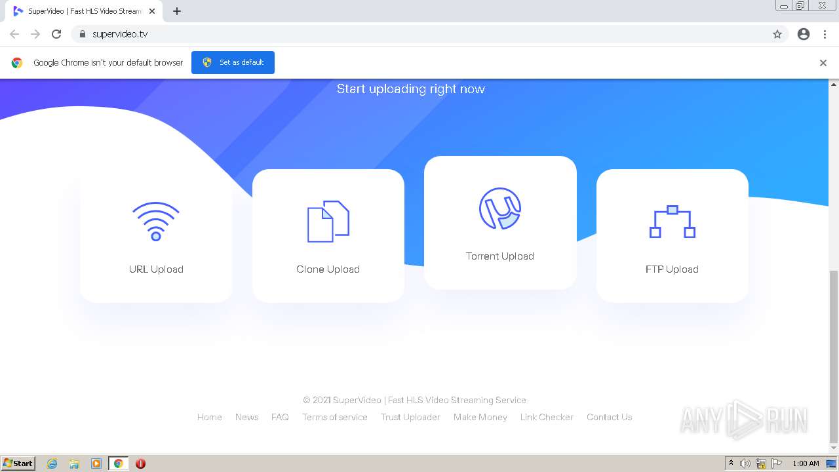Viewport: 839px width, 472px height.
Task: Open the Make Money link
Action: click(x=480, y=417)
